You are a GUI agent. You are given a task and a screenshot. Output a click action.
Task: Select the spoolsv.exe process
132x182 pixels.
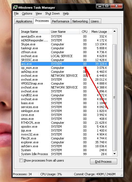pyautogui.click(x=64, y=127)
